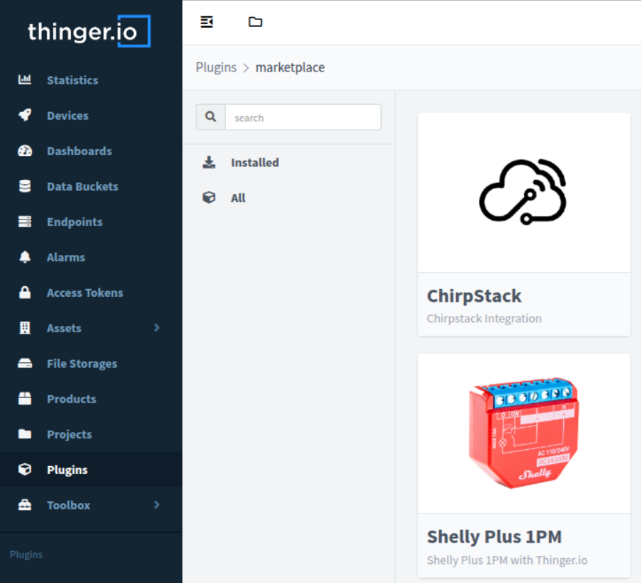This screenshot has height=583, width=641.
Task: Click the Devices rocket icon
Action: (x=25, y=115)
